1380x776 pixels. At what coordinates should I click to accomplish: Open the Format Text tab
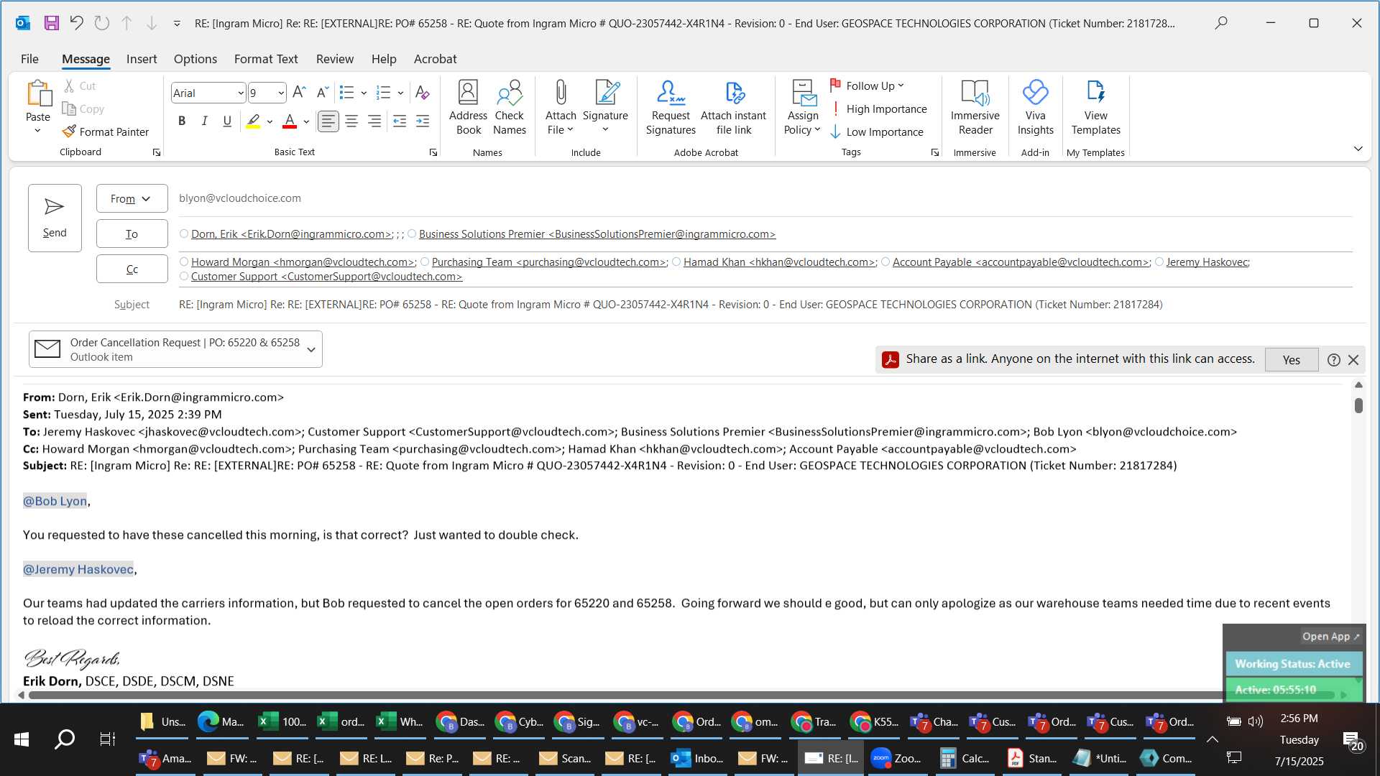[266, 59]
